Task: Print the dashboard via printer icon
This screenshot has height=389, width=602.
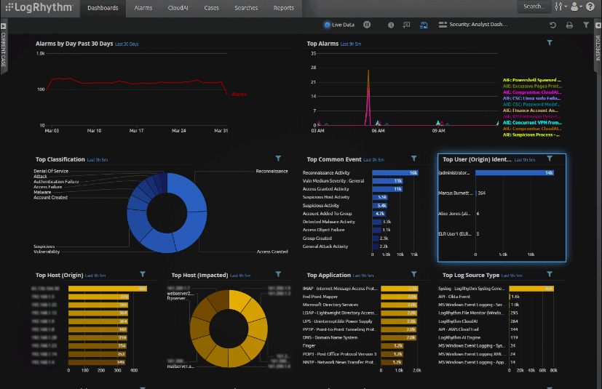Action: (569, 25)
